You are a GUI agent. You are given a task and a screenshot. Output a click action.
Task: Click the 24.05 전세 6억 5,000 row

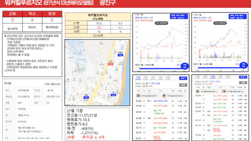click(x=221, y=96)
